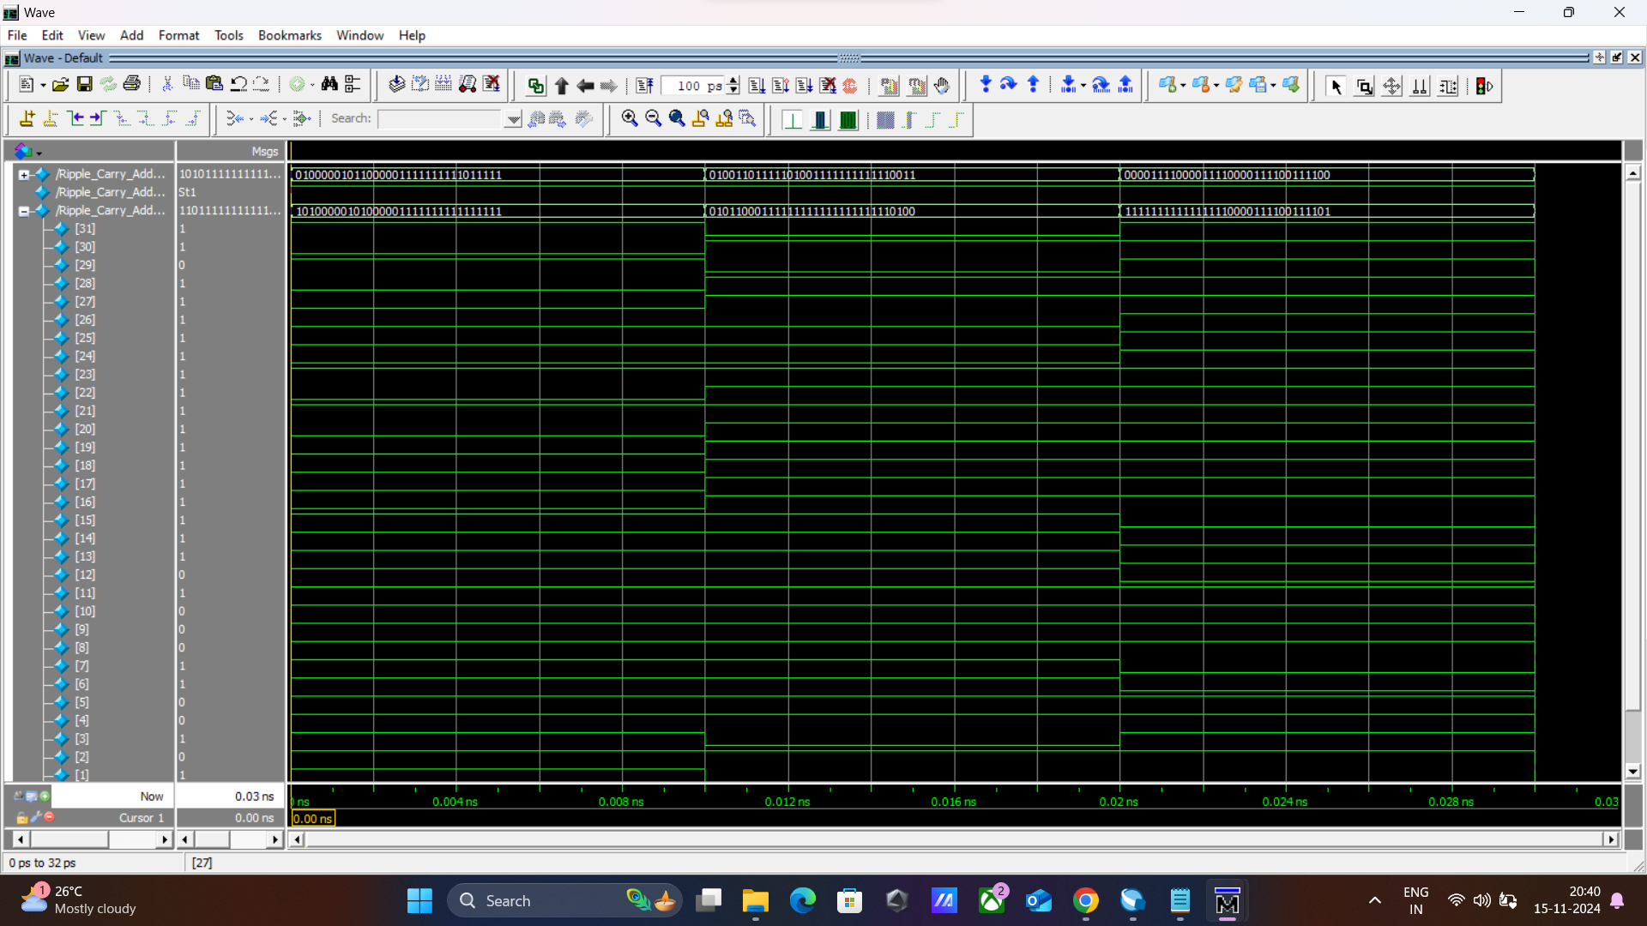This screenshot has width=1647, height=926.
Task: Click the Step Over blue arrow icon
Action: pos(1009,84)
